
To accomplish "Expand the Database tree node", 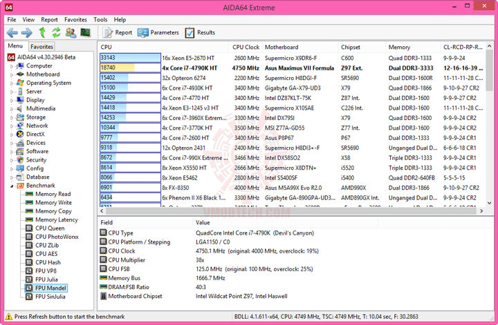I will tap(12, 177).
